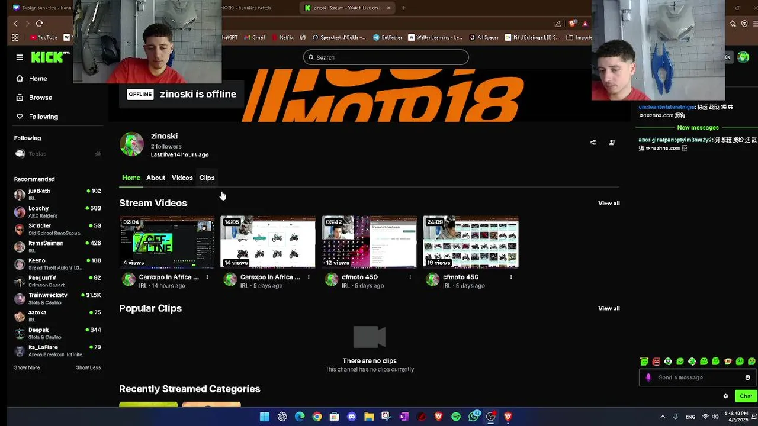The width and height of the screenshot is (758, 426).
Task: Open Windows Start menu
Action: pos(264,417)
